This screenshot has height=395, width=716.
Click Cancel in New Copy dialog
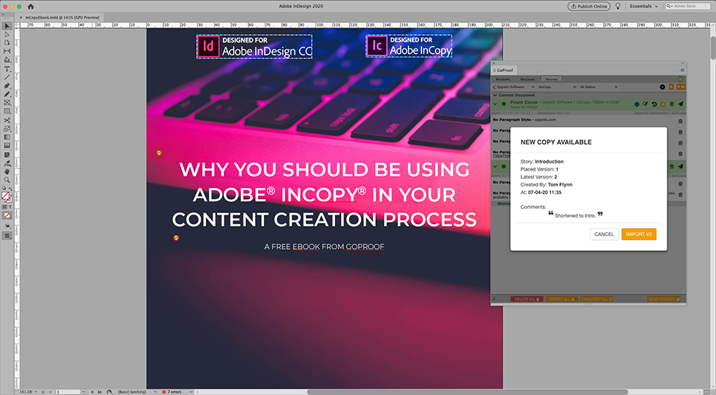coord(604,234)
